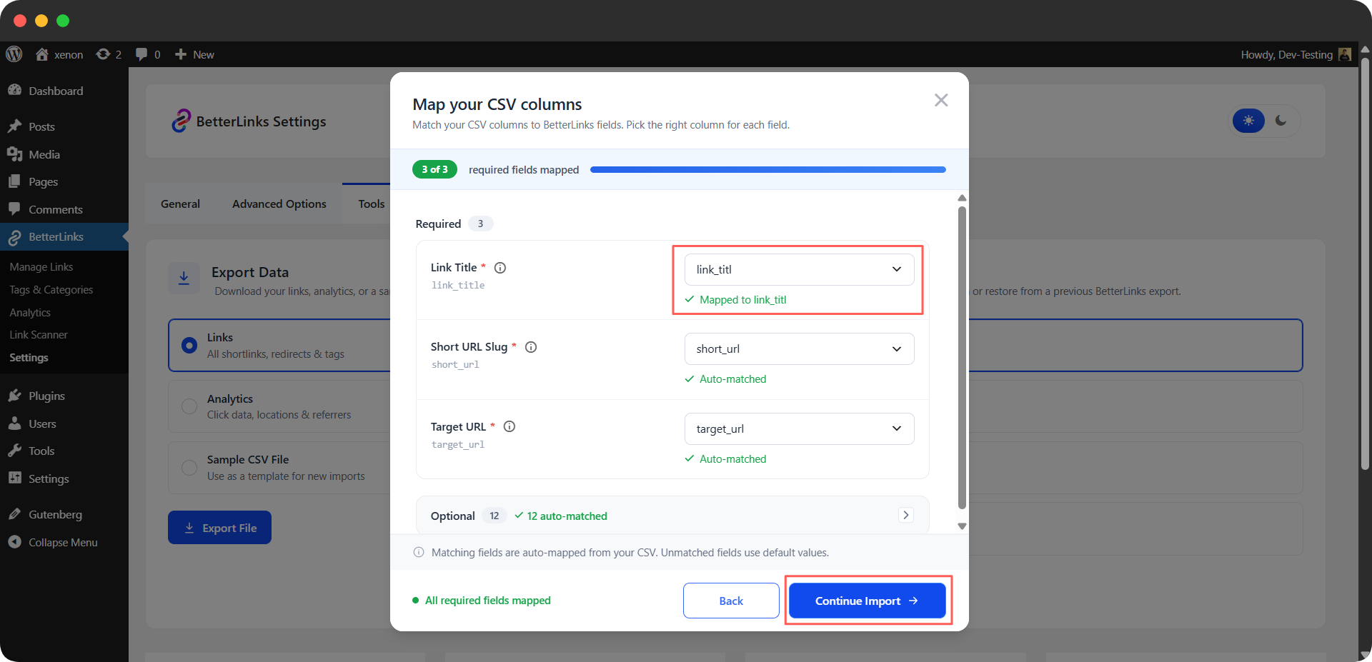Click the dialog scrollbar up arrow
Image resolution: width=1372 pixels, height=662 pixels.
click(x=962, y=198)
